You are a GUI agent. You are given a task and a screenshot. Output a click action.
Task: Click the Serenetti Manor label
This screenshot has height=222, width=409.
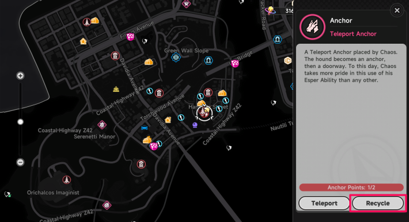[x=94, y=136]
